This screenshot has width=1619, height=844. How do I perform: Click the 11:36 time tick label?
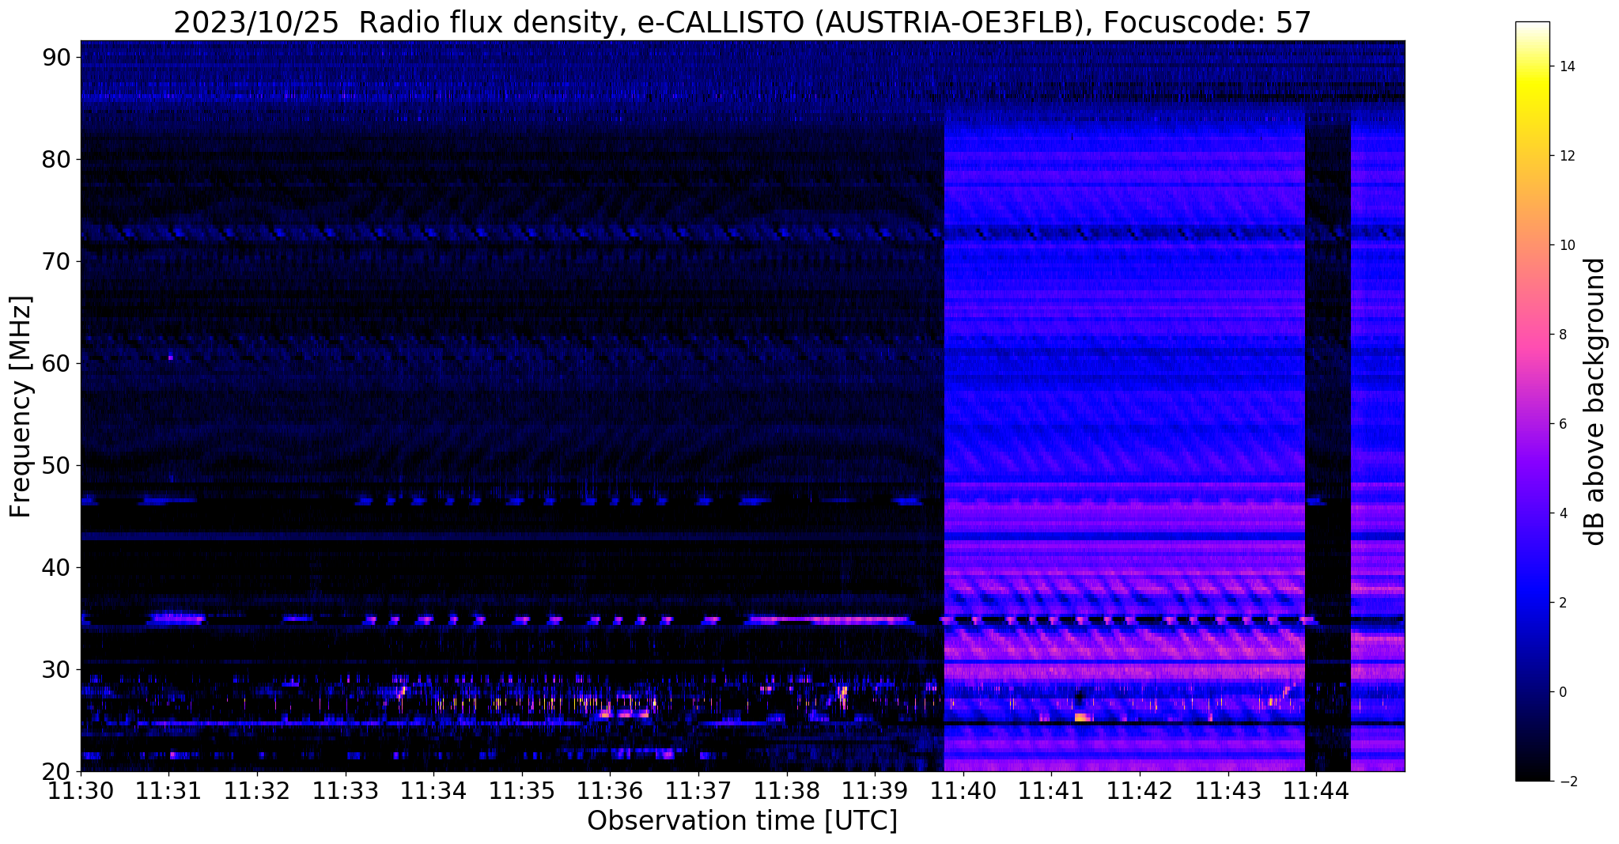tap(610, 790)
